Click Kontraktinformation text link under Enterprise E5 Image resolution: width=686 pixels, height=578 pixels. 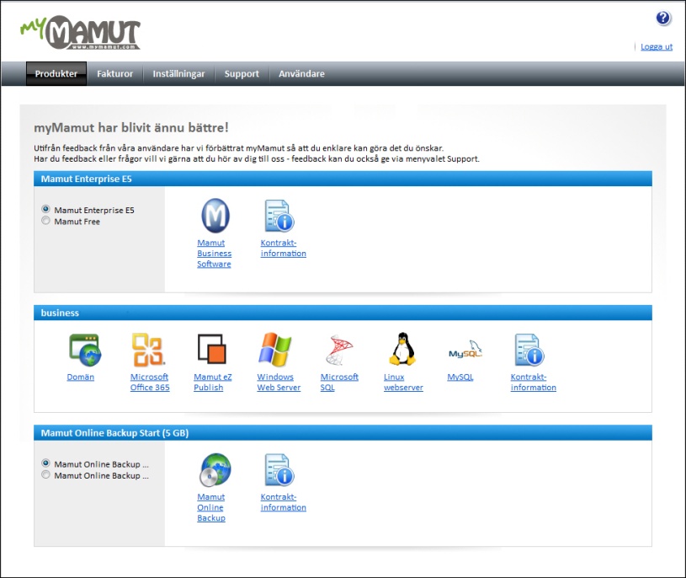[283, 248]
